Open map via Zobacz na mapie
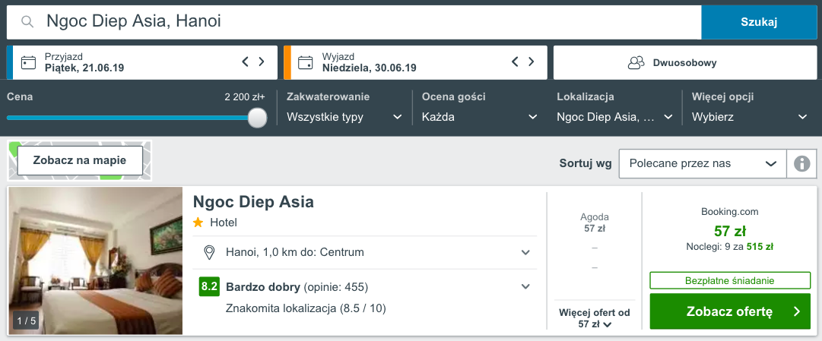 click(x=80, y=160)
